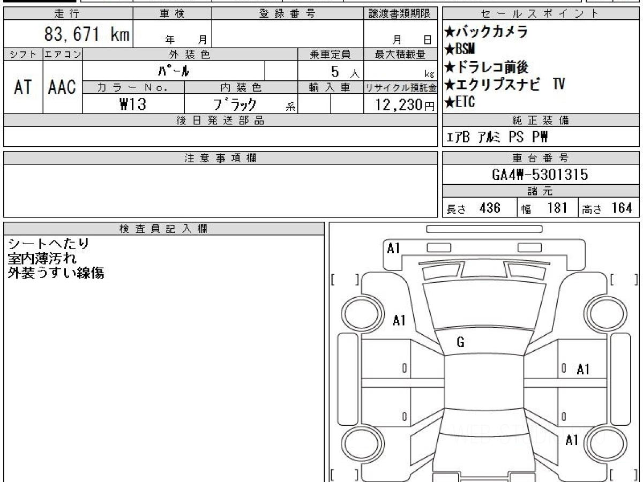The image size is (643, 482).
Task: Select the 諸元 header
Action: tap(541, 191)
